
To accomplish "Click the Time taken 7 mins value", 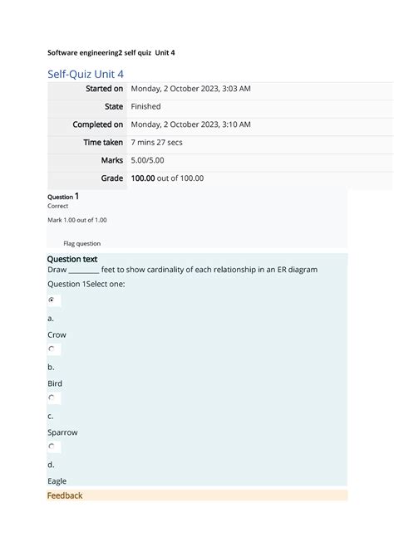I will coord(156,143).
